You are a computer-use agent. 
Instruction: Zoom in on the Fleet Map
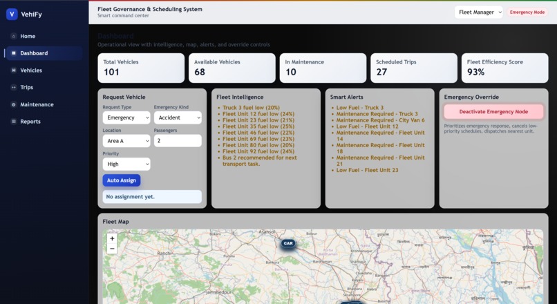112,238
